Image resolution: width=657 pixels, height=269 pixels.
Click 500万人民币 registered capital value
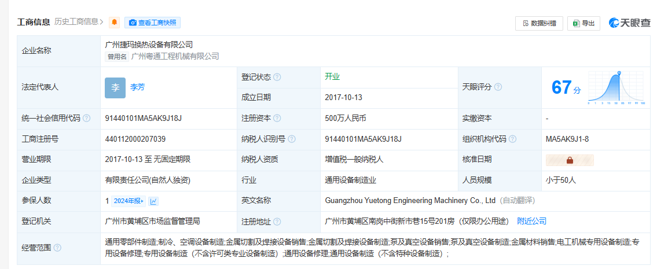[x=346, y=119]
